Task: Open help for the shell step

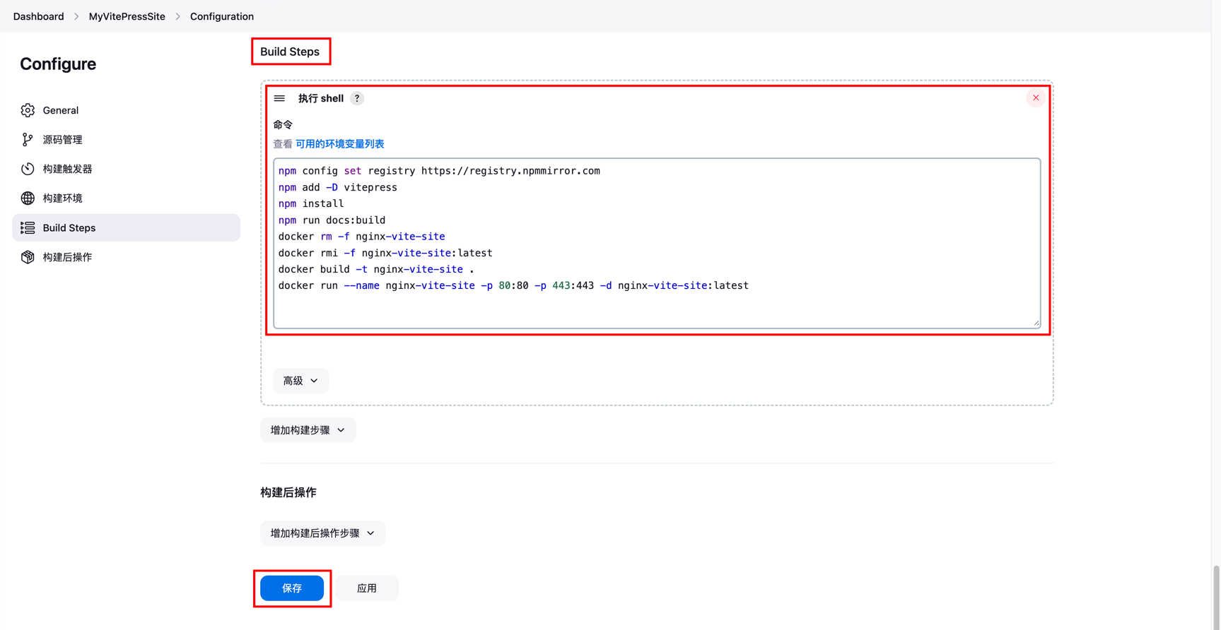Action: click(x=357, y=98)
